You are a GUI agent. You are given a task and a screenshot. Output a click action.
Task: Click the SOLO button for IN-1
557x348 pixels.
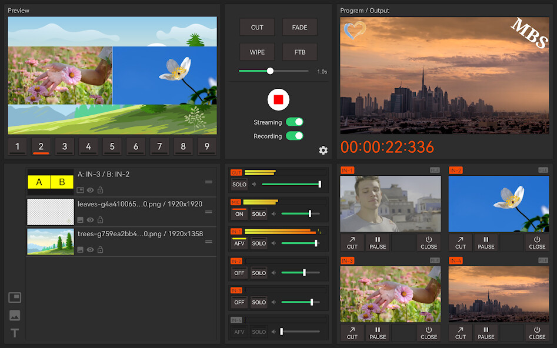(259, 243)
